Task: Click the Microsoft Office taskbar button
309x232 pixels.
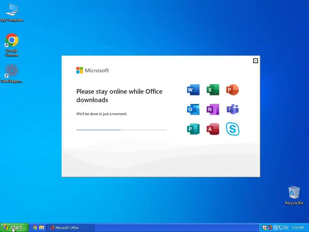Action: coord(71,228)
